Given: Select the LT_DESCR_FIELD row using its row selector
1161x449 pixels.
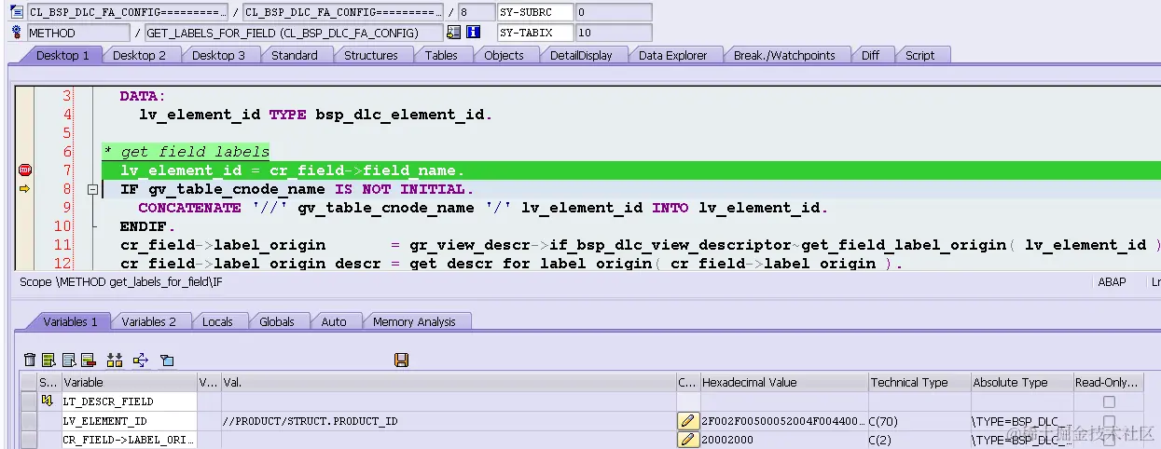Looking at the screenshot, I should (x=28, y=401).
